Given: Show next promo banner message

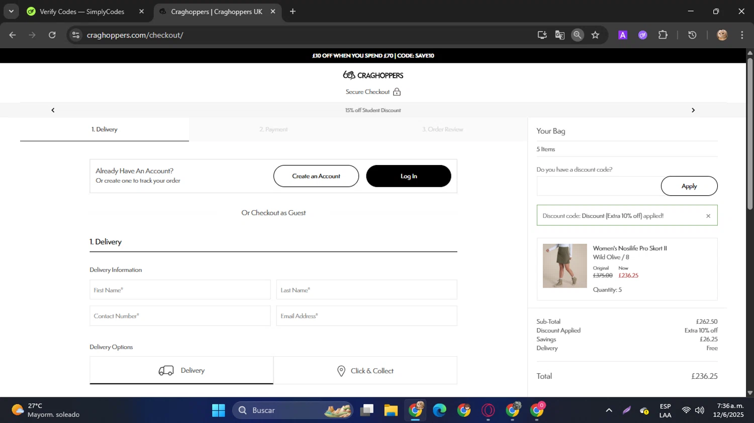Looking at the screenshot, I should (693, 110).
